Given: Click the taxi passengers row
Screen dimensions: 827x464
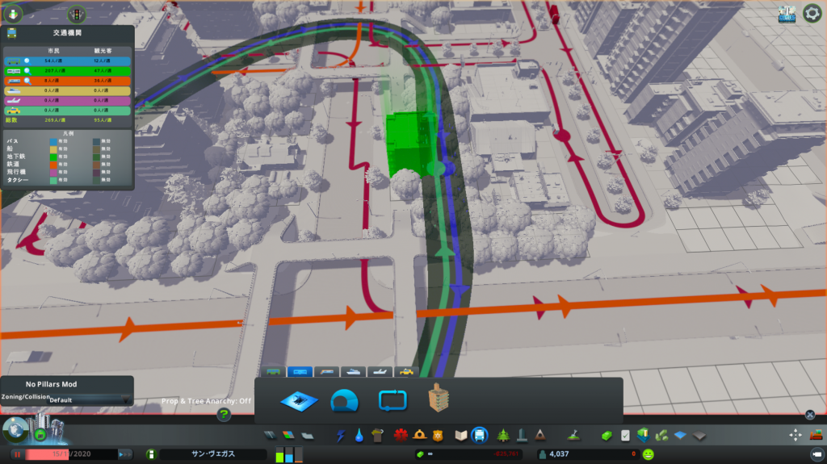Looking at the screenshot, I should coord(67,111).
